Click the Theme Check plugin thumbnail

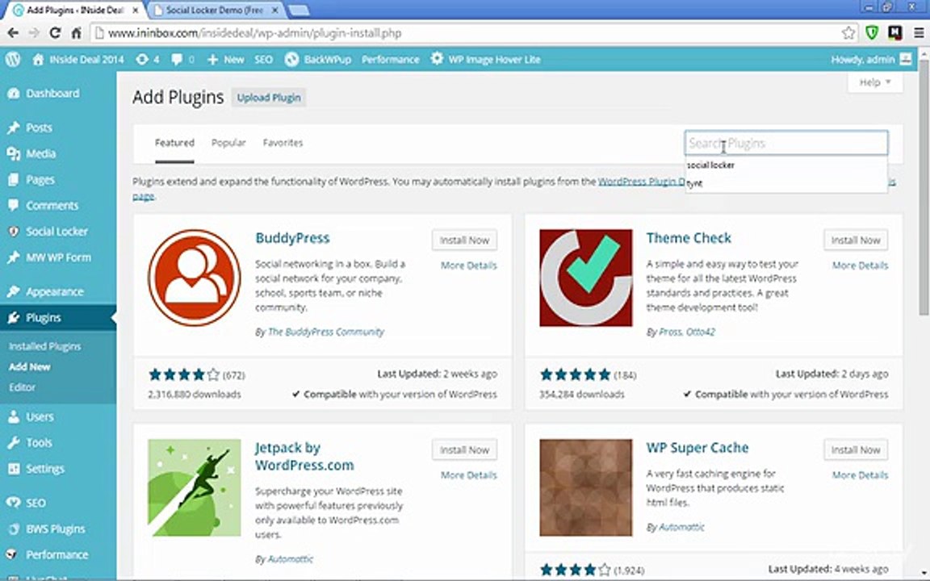click(585, 278)
